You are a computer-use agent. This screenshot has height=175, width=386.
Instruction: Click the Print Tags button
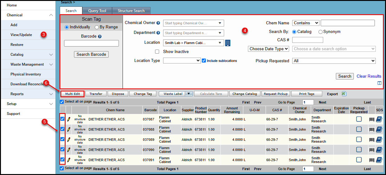pyautogui.click(x=306, y=94)
